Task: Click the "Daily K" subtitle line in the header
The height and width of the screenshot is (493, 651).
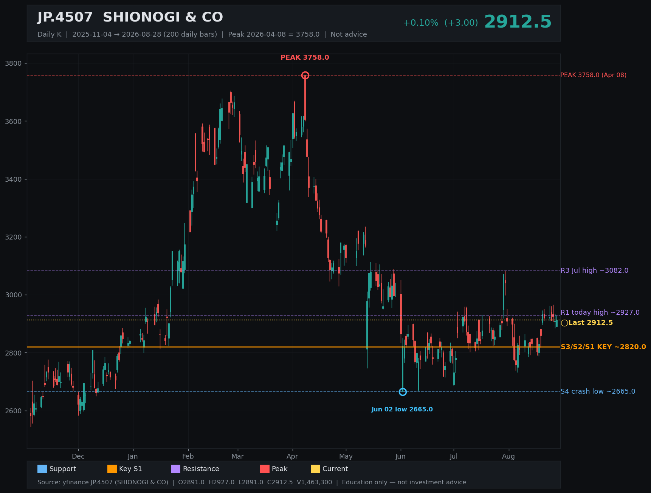Action: pyautogui.click(x=202, y=34)
